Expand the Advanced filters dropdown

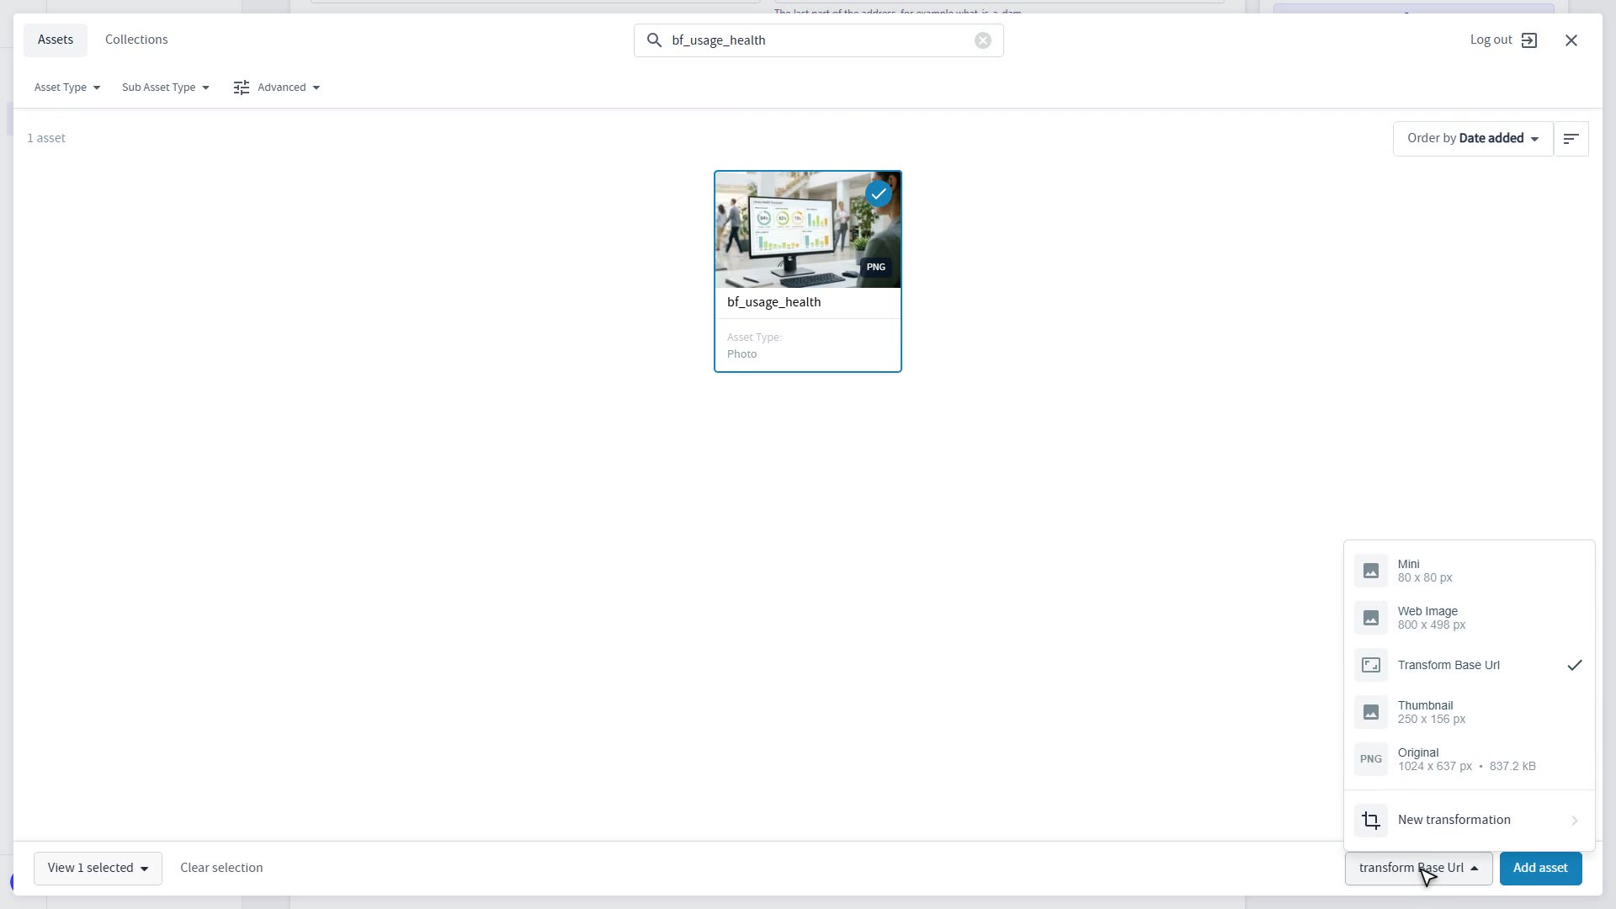pyautogui.click(x=277, y=88)
